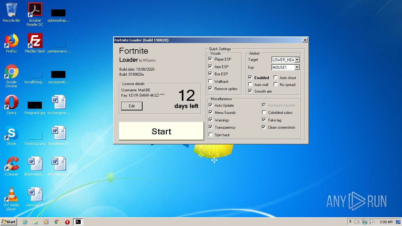Close the Fortnite Loader window
Image resolution: width=402 pixels, height=226 pixels.
(x=305, y=40)
